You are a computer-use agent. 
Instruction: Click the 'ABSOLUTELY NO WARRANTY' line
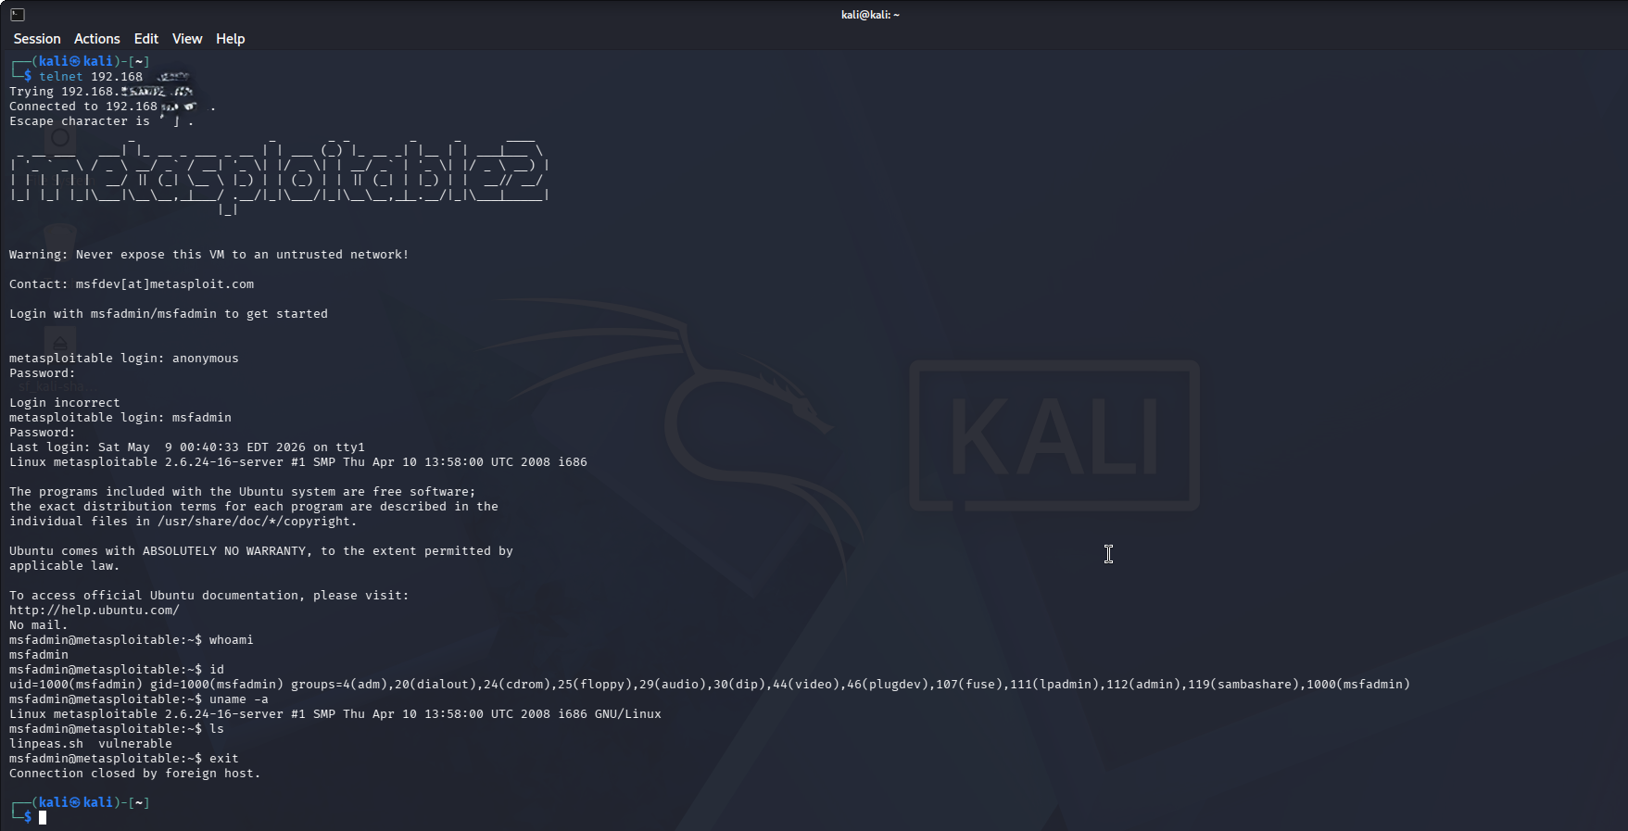tap(261, 551)
